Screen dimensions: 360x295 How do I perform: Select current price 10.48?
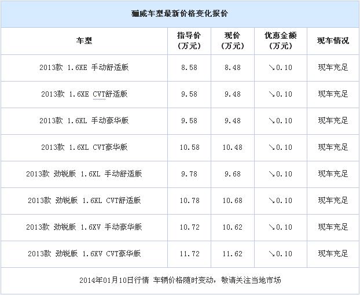click(232, 147)
